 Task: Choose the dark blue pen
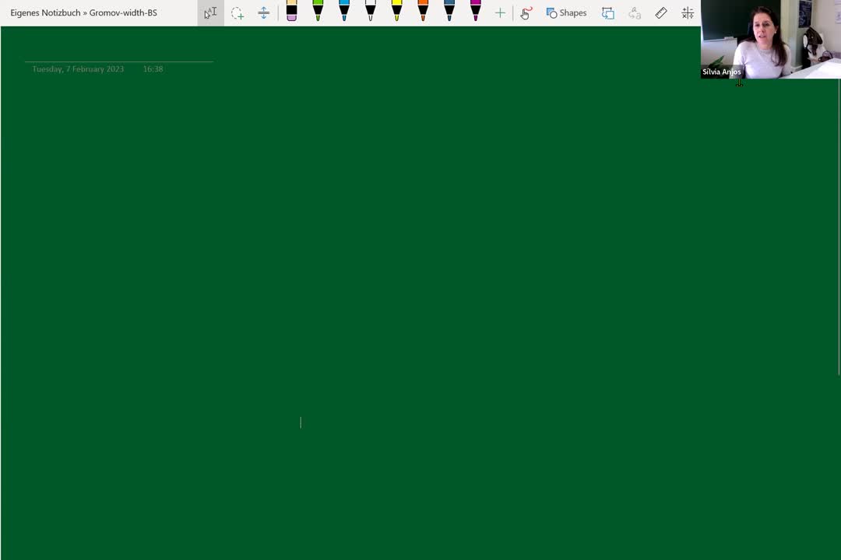pos(449,12)
